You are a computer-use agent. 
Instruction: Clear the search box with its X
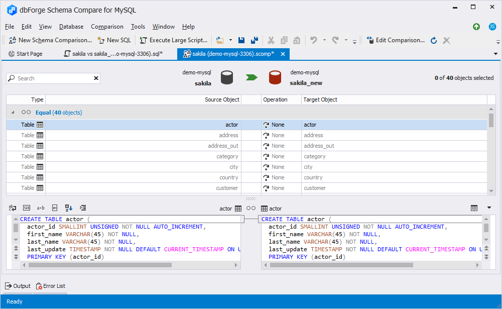coord(96,78)
